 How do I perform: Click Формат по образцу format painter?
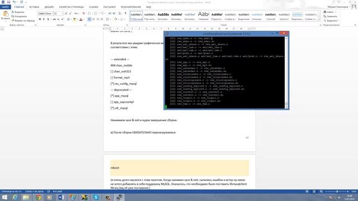(x=23, y=21)
